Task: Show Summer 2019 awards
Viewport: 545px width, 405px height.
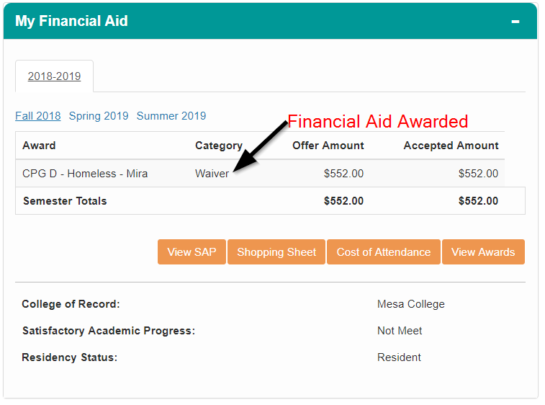Action: 171,116
